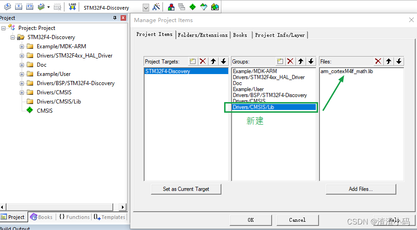Click the Select Software Packs icon

tap(204, 7)
